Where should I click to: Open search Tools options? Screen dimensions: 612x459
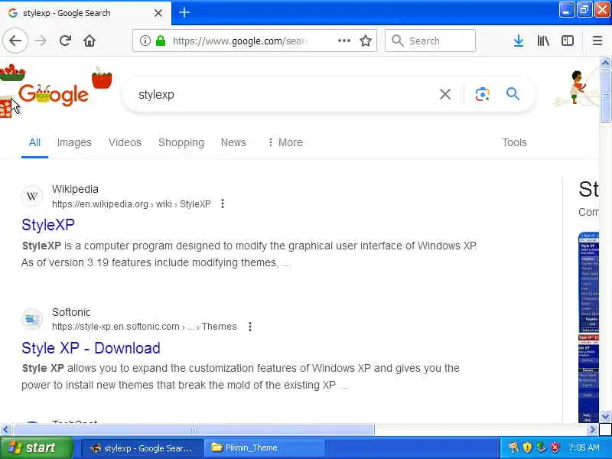[514, 142]
